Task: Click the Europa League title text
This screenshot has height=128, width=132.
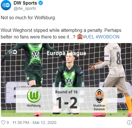Action: [x=66, y=53]
